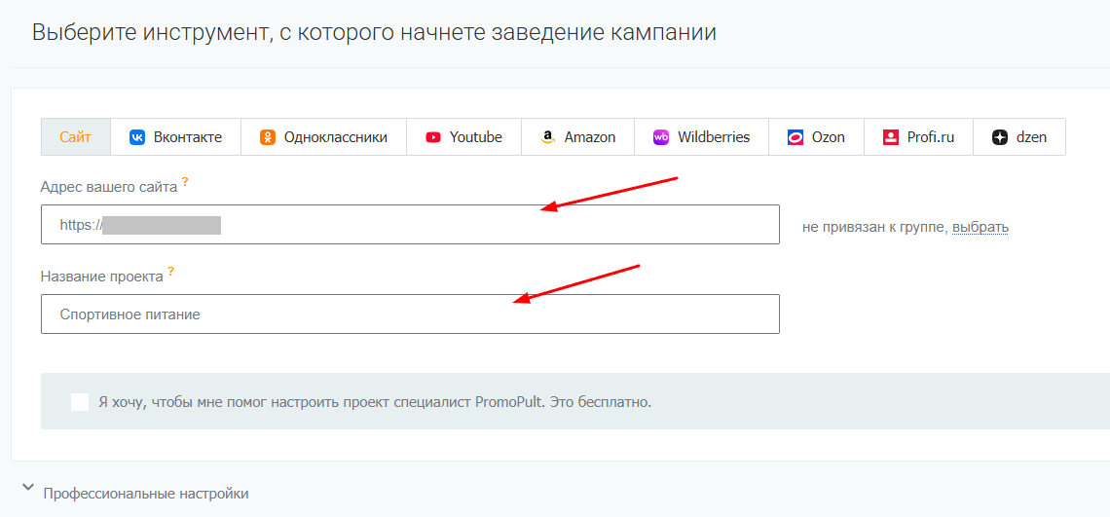Click the black dzen star icon

click(x=1000, y=137)
